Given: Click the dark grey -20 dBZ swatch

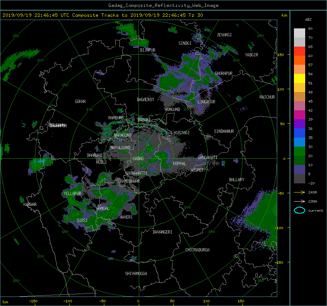Looking at the screenshot, I should tap(299, 178).
